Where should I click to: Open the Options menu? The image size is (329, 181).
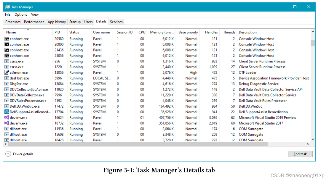pos(21,14)
